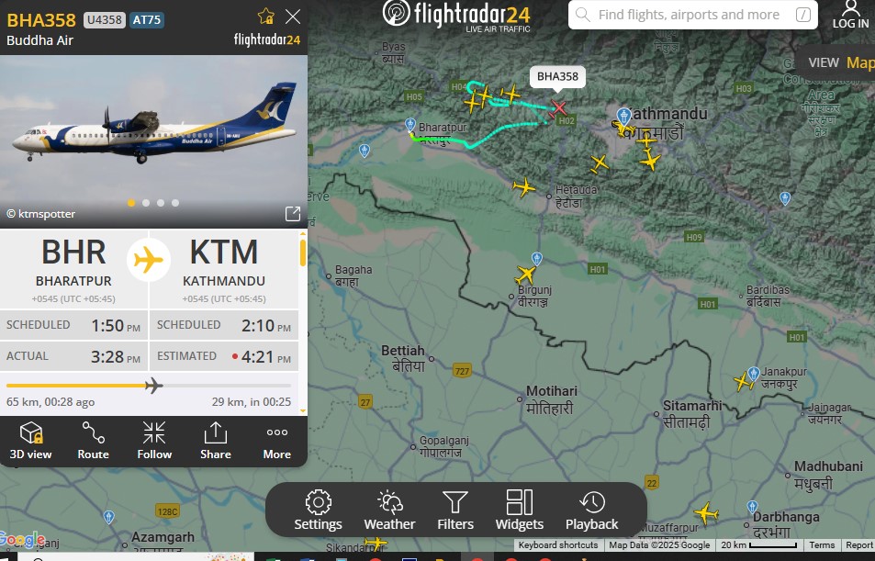Click the Find flights search field
This screenshot has width=875, height=561.
point(693,15)
